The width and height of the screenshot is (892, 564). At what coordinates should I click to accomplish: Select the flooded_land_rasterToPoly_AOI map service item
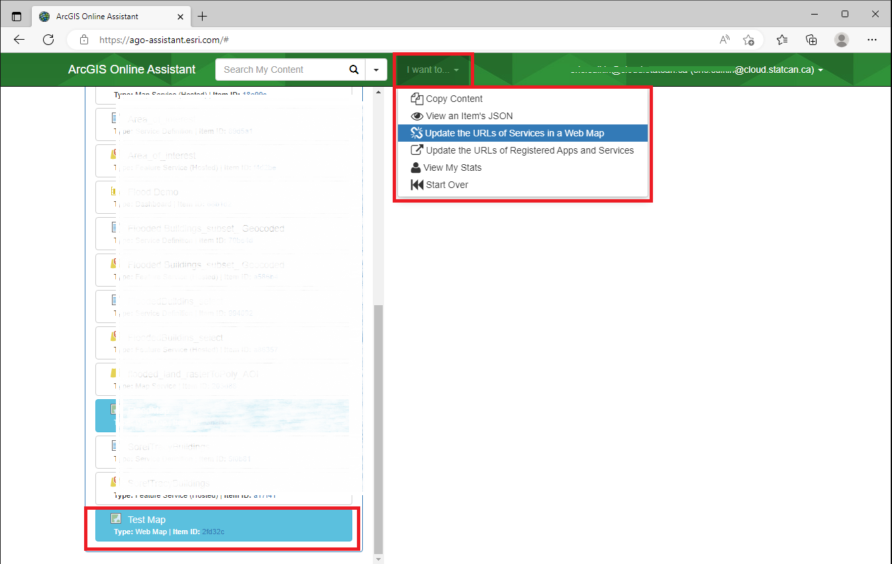click(x=224, y=380)
